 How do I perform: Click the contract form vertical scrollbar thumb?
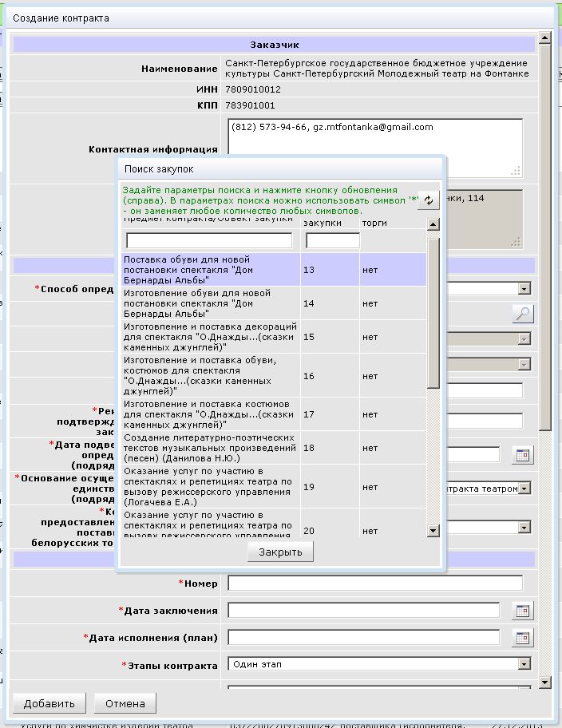[544, 238]
